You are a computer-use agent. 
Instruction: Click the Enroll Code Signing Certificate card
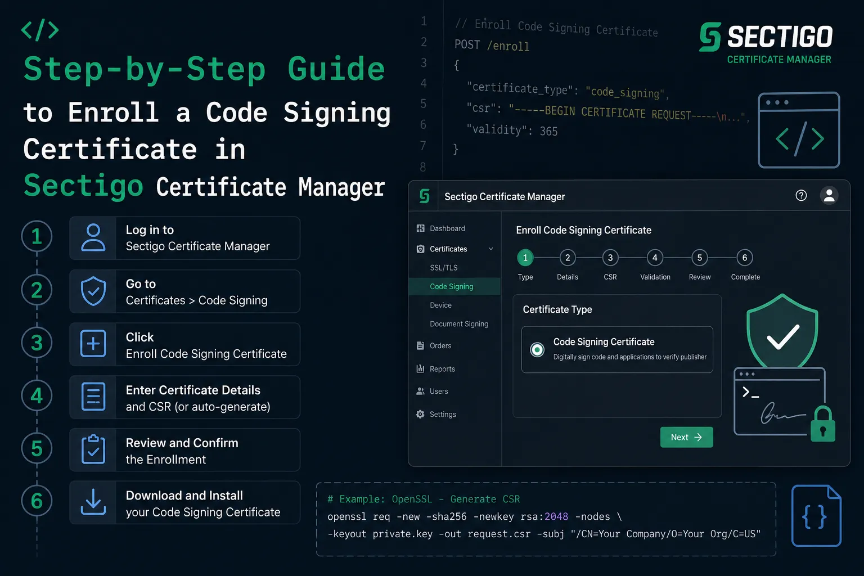184,344
